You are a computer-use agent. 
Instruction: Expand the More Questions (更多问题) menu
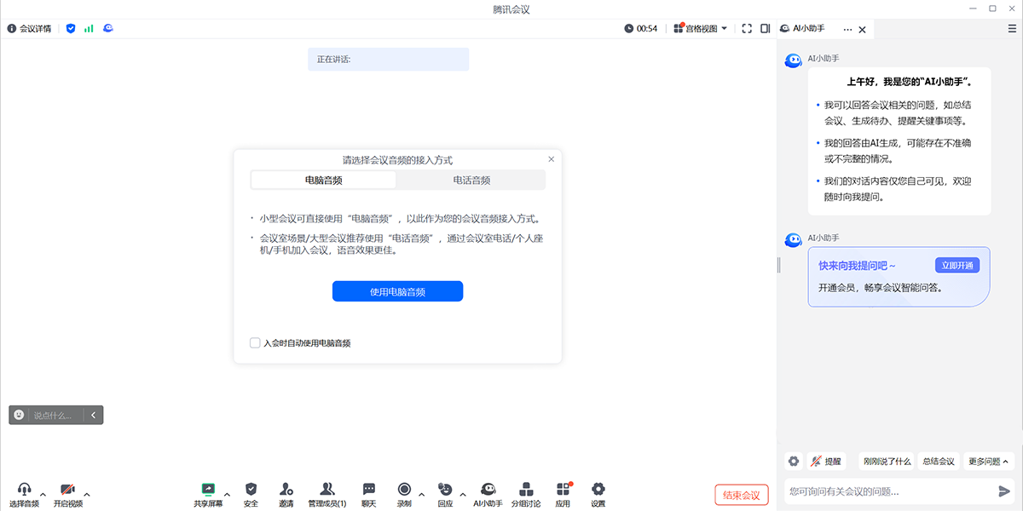pyautogui.click(x=988, y=462)
